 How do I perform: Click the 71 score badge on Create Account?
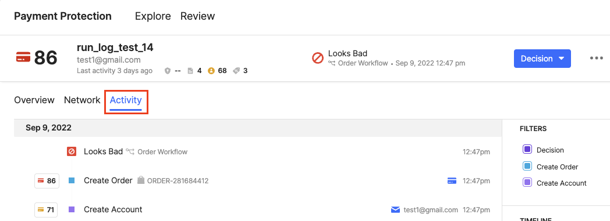(46, 210)
